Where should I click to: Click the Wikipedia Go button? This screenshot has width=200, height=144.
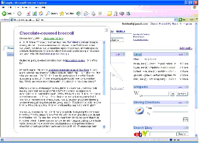[172, 94]
